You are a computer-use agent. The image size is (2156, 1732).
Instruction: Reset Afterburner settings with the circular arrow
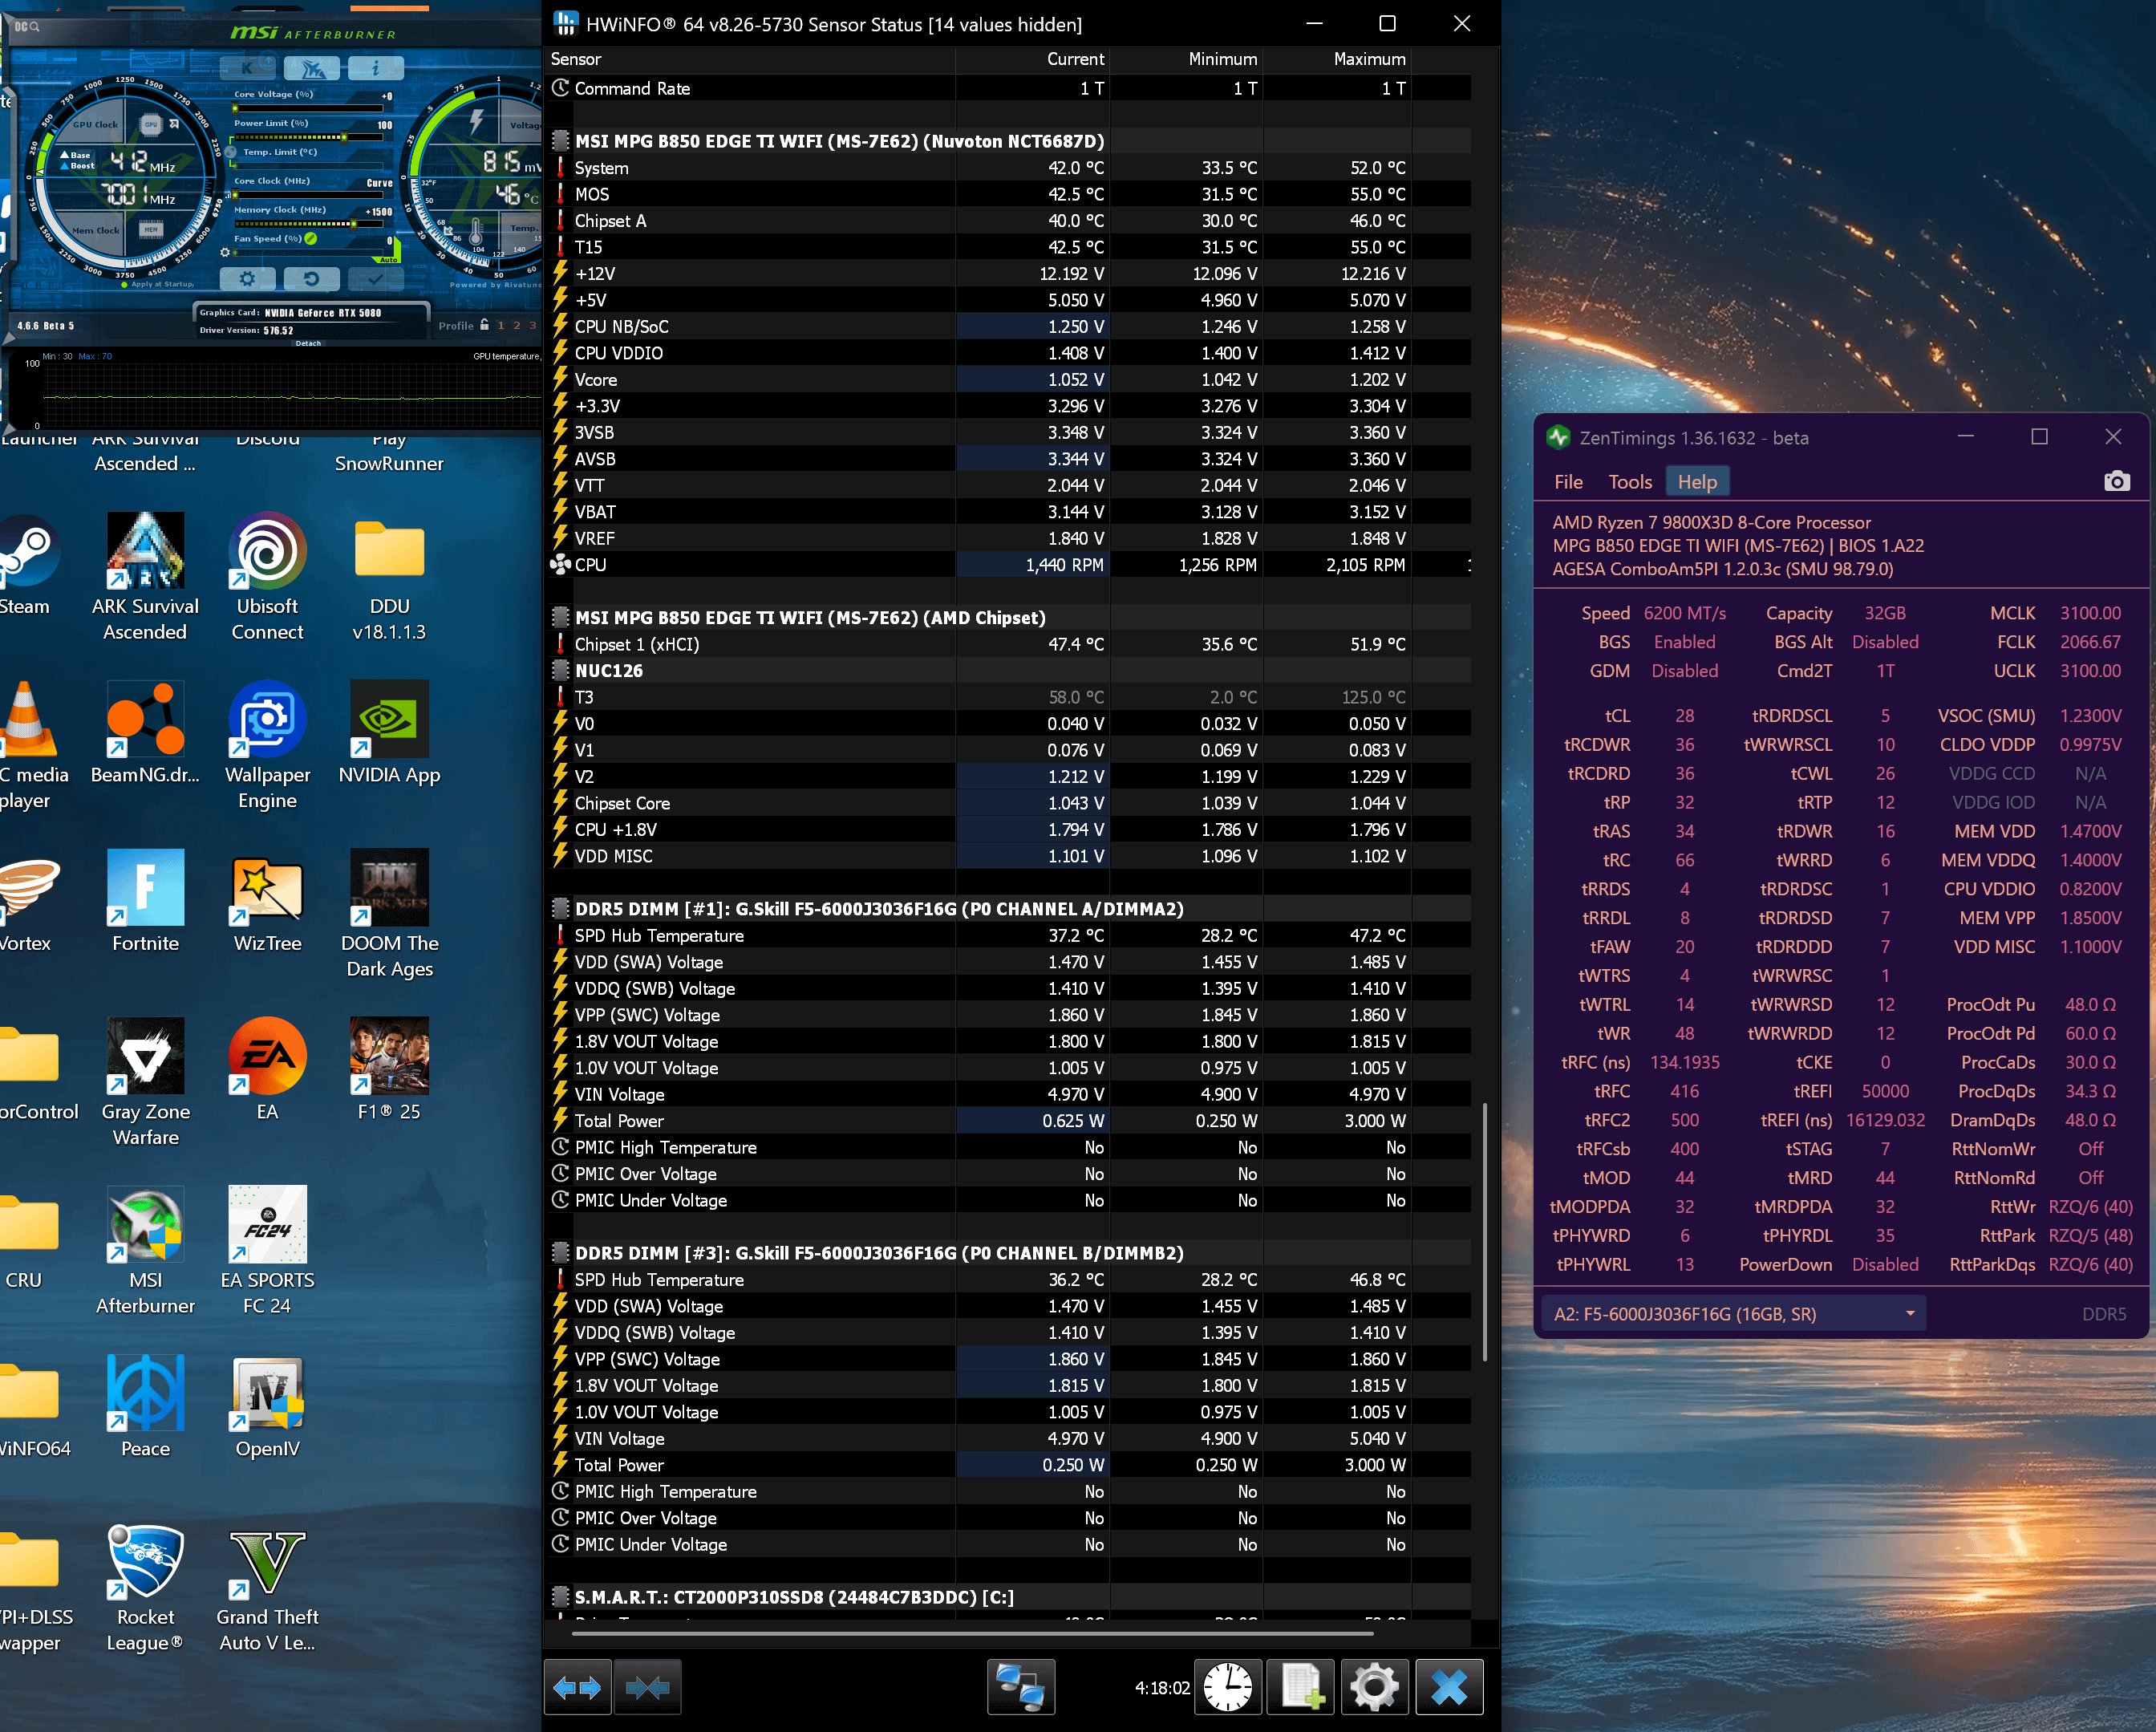coord(311,279)
